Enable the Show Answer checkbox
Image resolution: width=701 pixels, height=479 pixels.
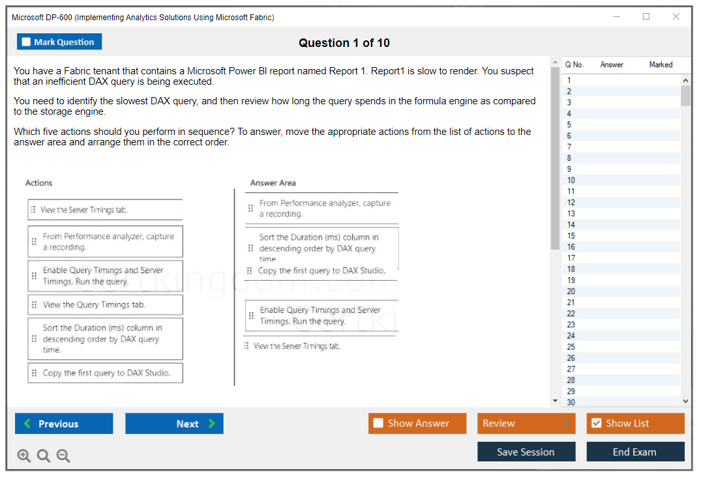378,424
